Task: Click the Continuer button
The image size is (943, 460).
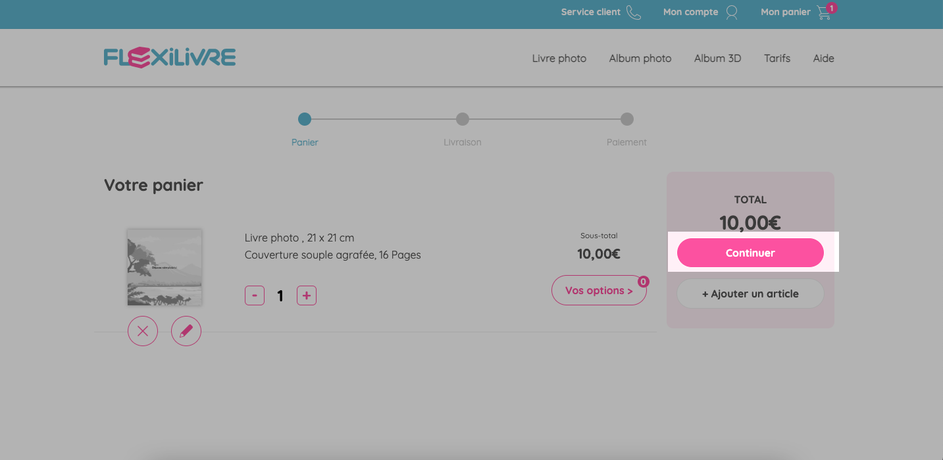Action: (x=750, y=253)
